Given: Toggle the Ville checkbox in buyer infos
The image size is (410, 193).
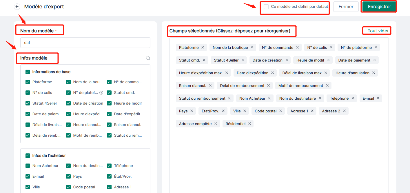Looking at the screenshot, I should 28,187.
